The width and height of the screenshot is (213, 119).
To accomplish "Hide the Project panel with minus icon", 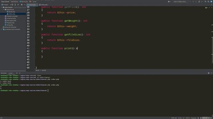I will [x=25, y=5].
